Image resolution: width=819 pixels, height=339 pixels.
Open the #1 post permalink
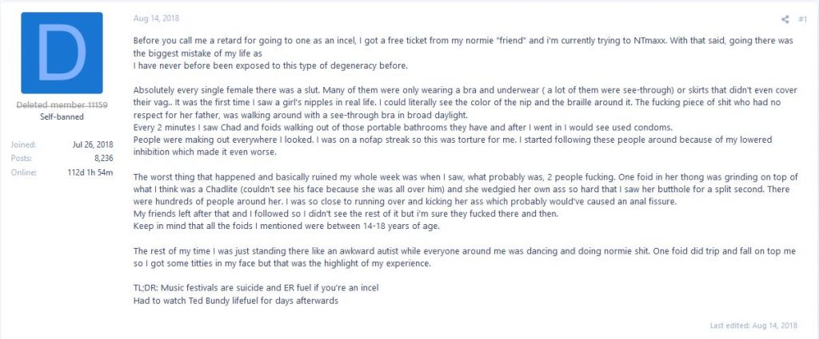coord(802,18)
